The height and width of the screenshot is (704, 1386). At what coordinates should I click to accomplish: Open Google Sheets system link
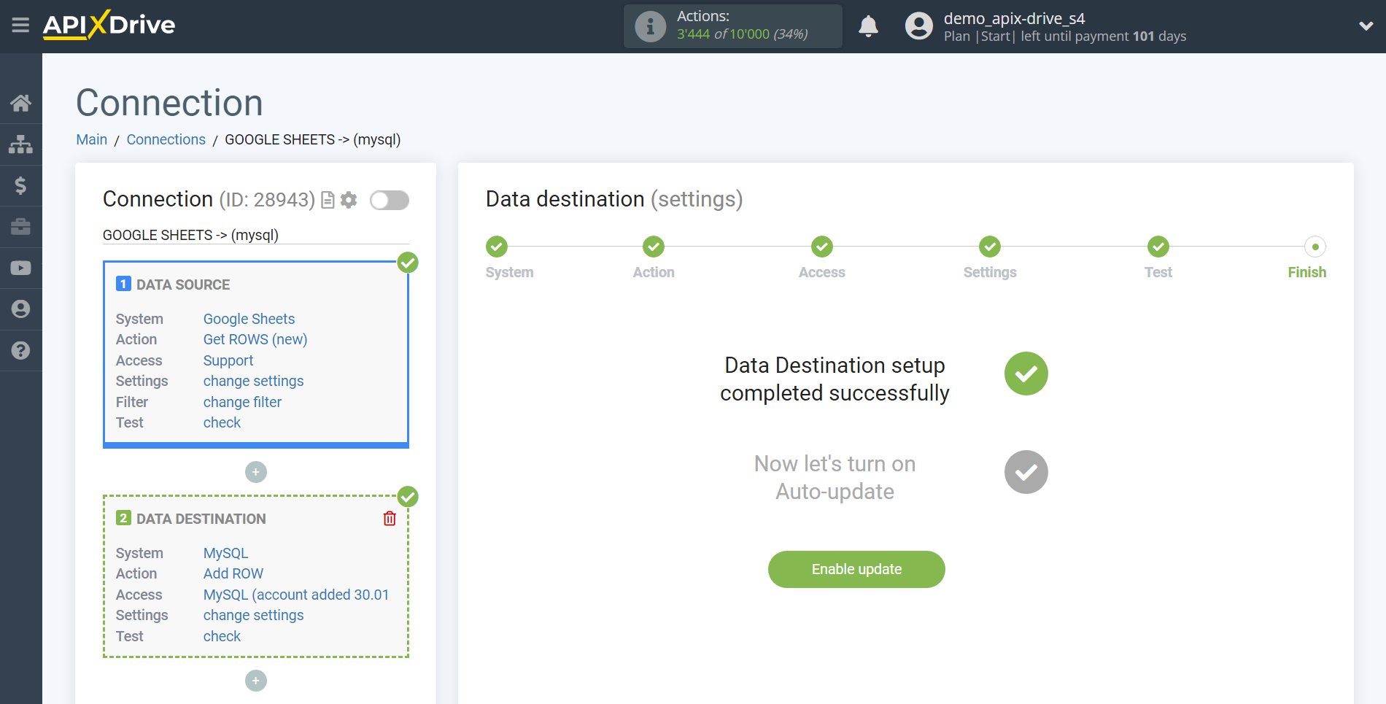click(x=249, y=319)
